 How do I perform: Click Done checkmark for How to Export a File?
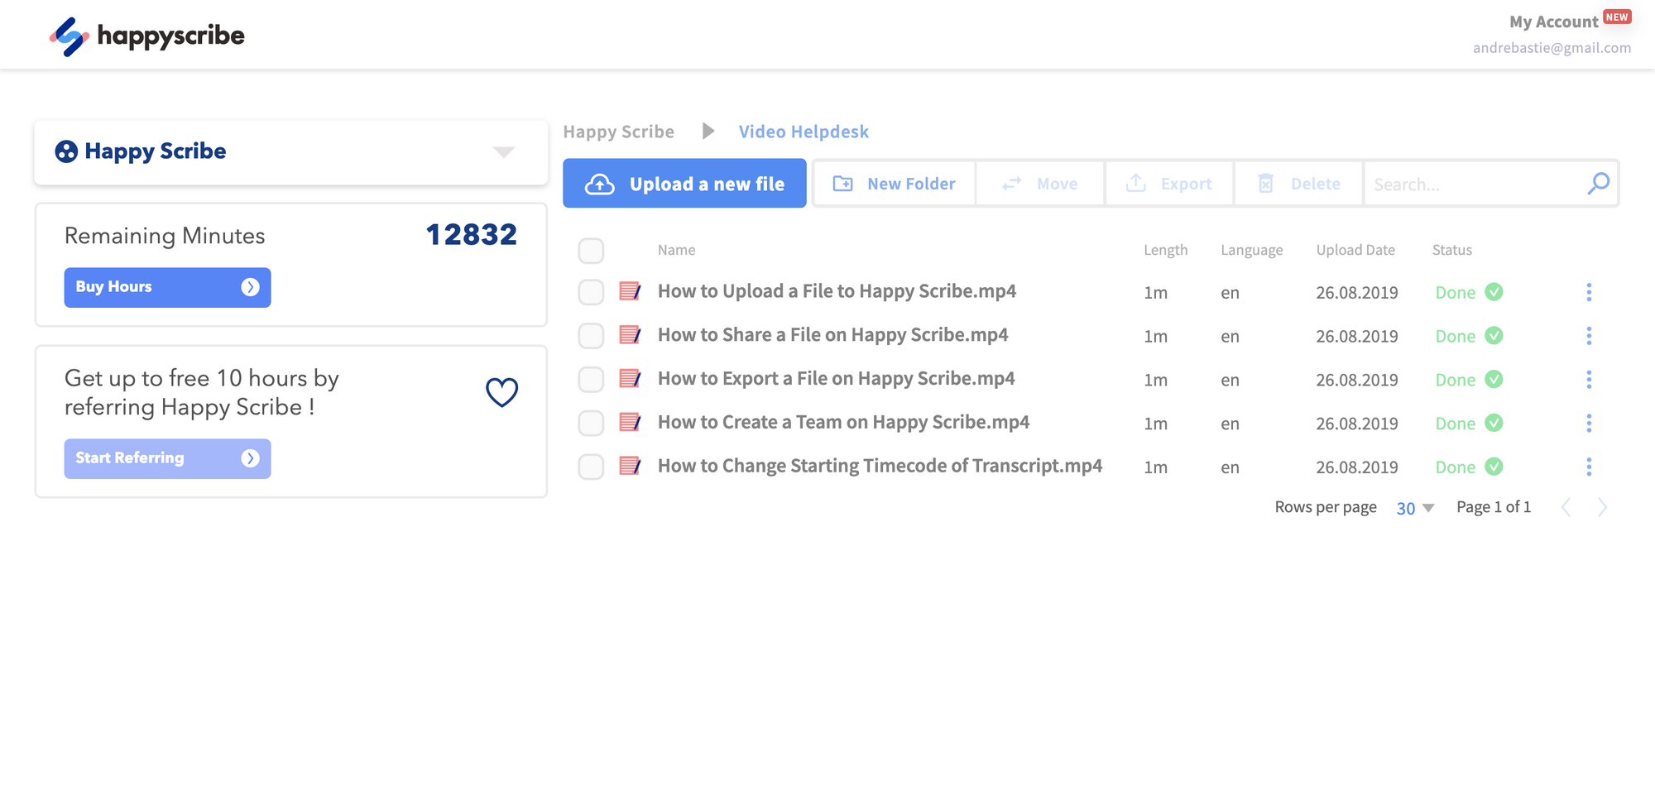click(1494, 380)
